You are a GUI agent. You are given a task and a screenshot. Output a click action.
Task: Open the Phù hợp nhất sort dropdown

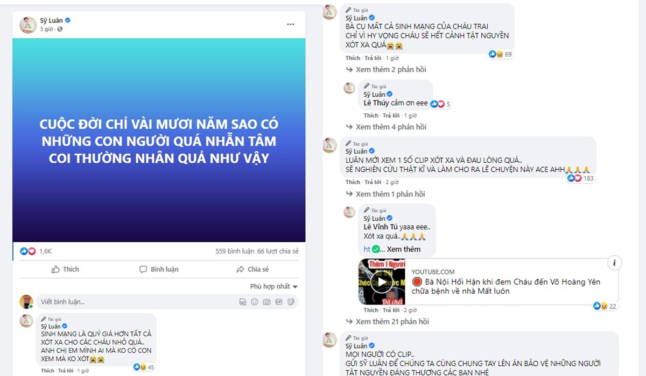(x=274, y=287)
